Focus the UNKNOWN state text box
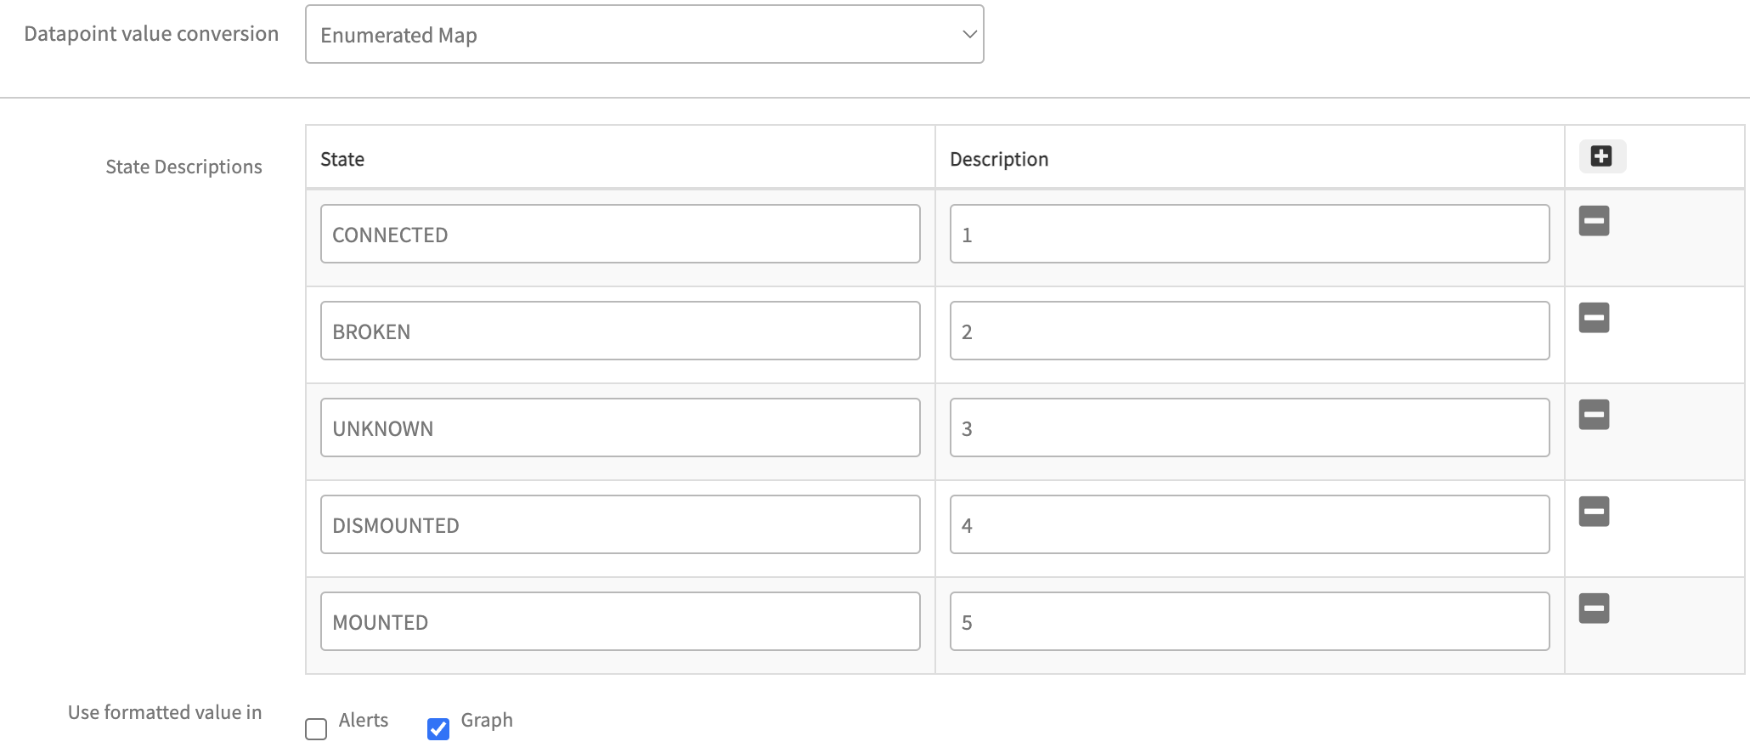 coord(620,428)
